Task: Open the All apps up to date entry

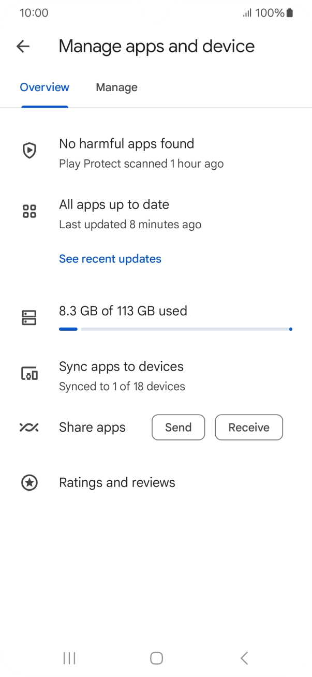Action: pos(130,214)
